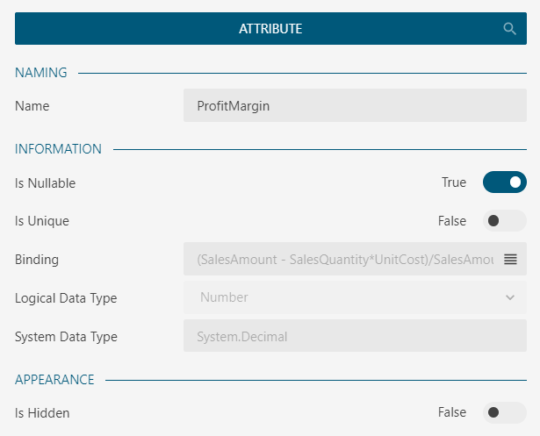The width and height of the screenshot is (540, 436).
Task: Click the ATTRIBUTE panel title
Action: click(270, 29)
